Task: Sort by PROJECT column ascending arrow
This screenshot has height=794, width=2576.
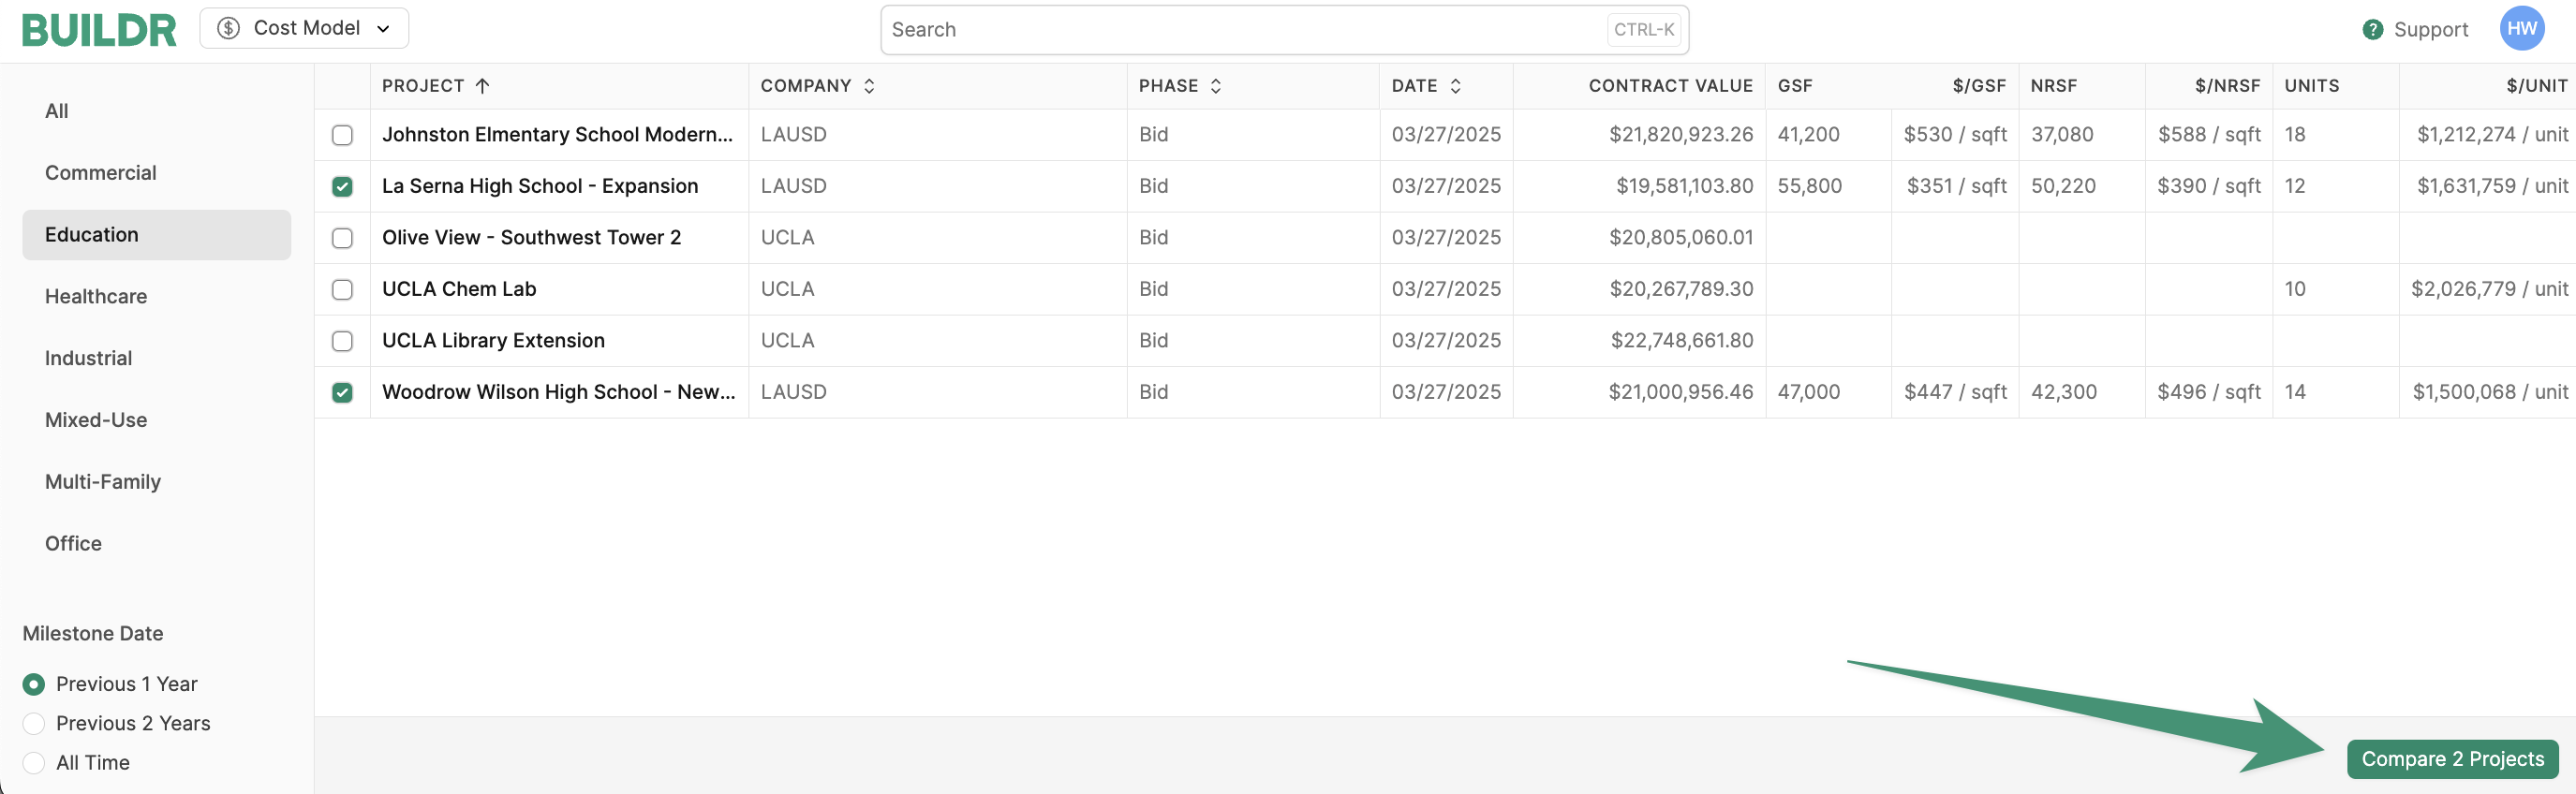Action: [x=483, y=86]
